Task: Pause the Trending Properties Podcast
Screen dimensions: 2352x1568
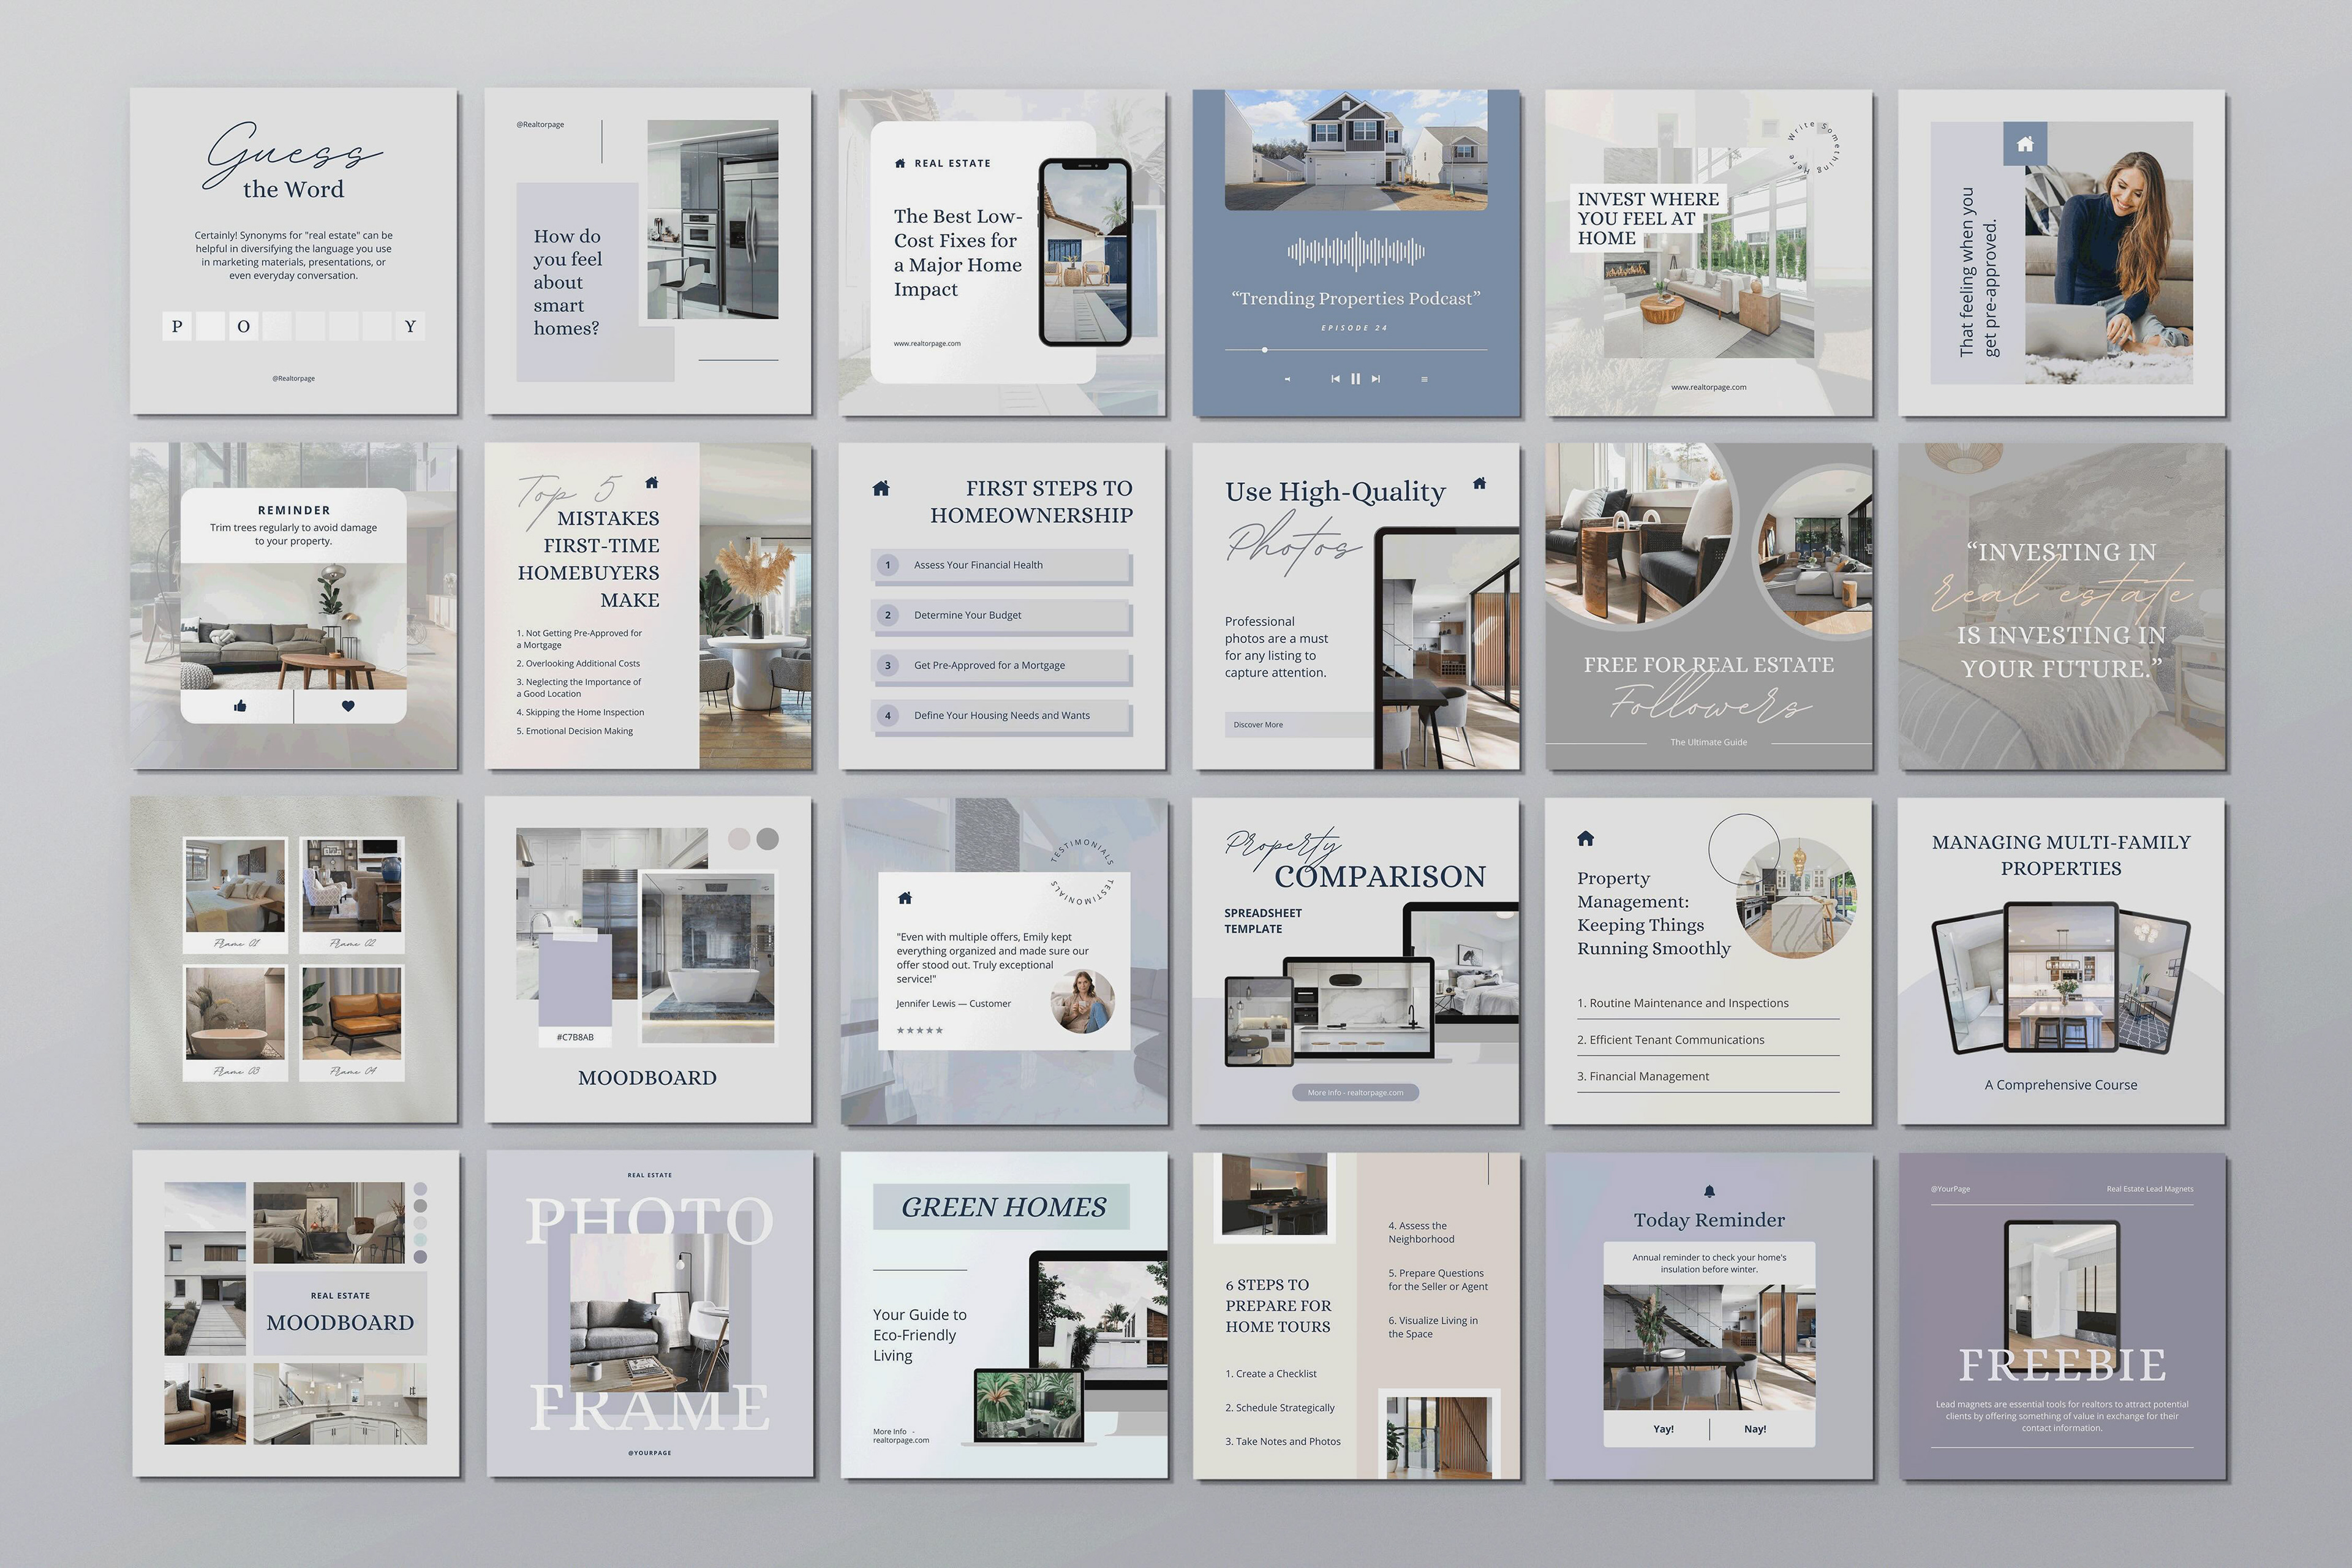Action: pos(1355,379)
